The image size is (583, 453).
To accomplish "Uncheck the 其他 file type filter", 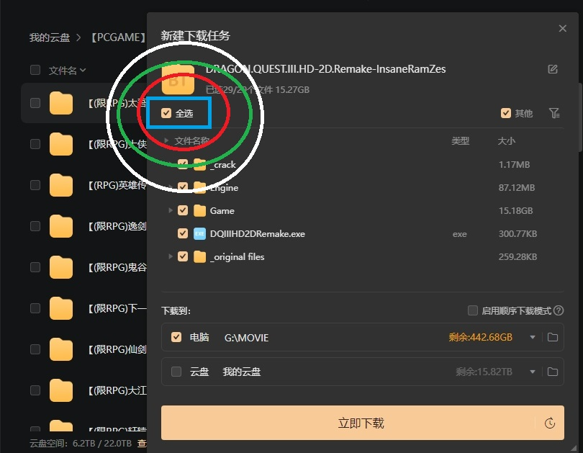I will coord(507,113).
